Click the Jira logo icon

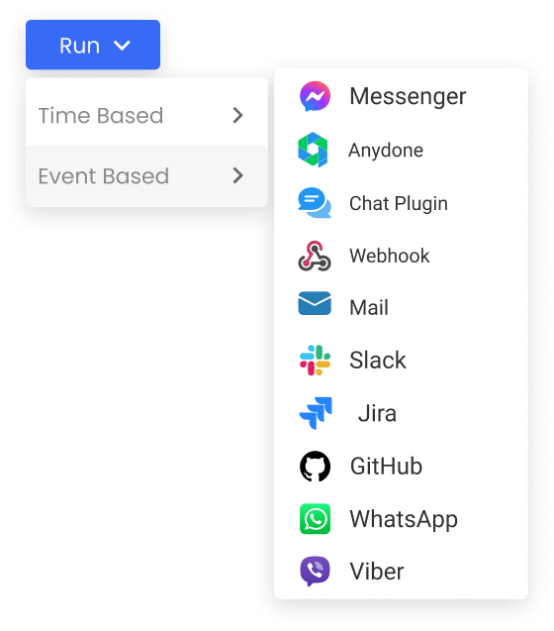tap(316, 413)
